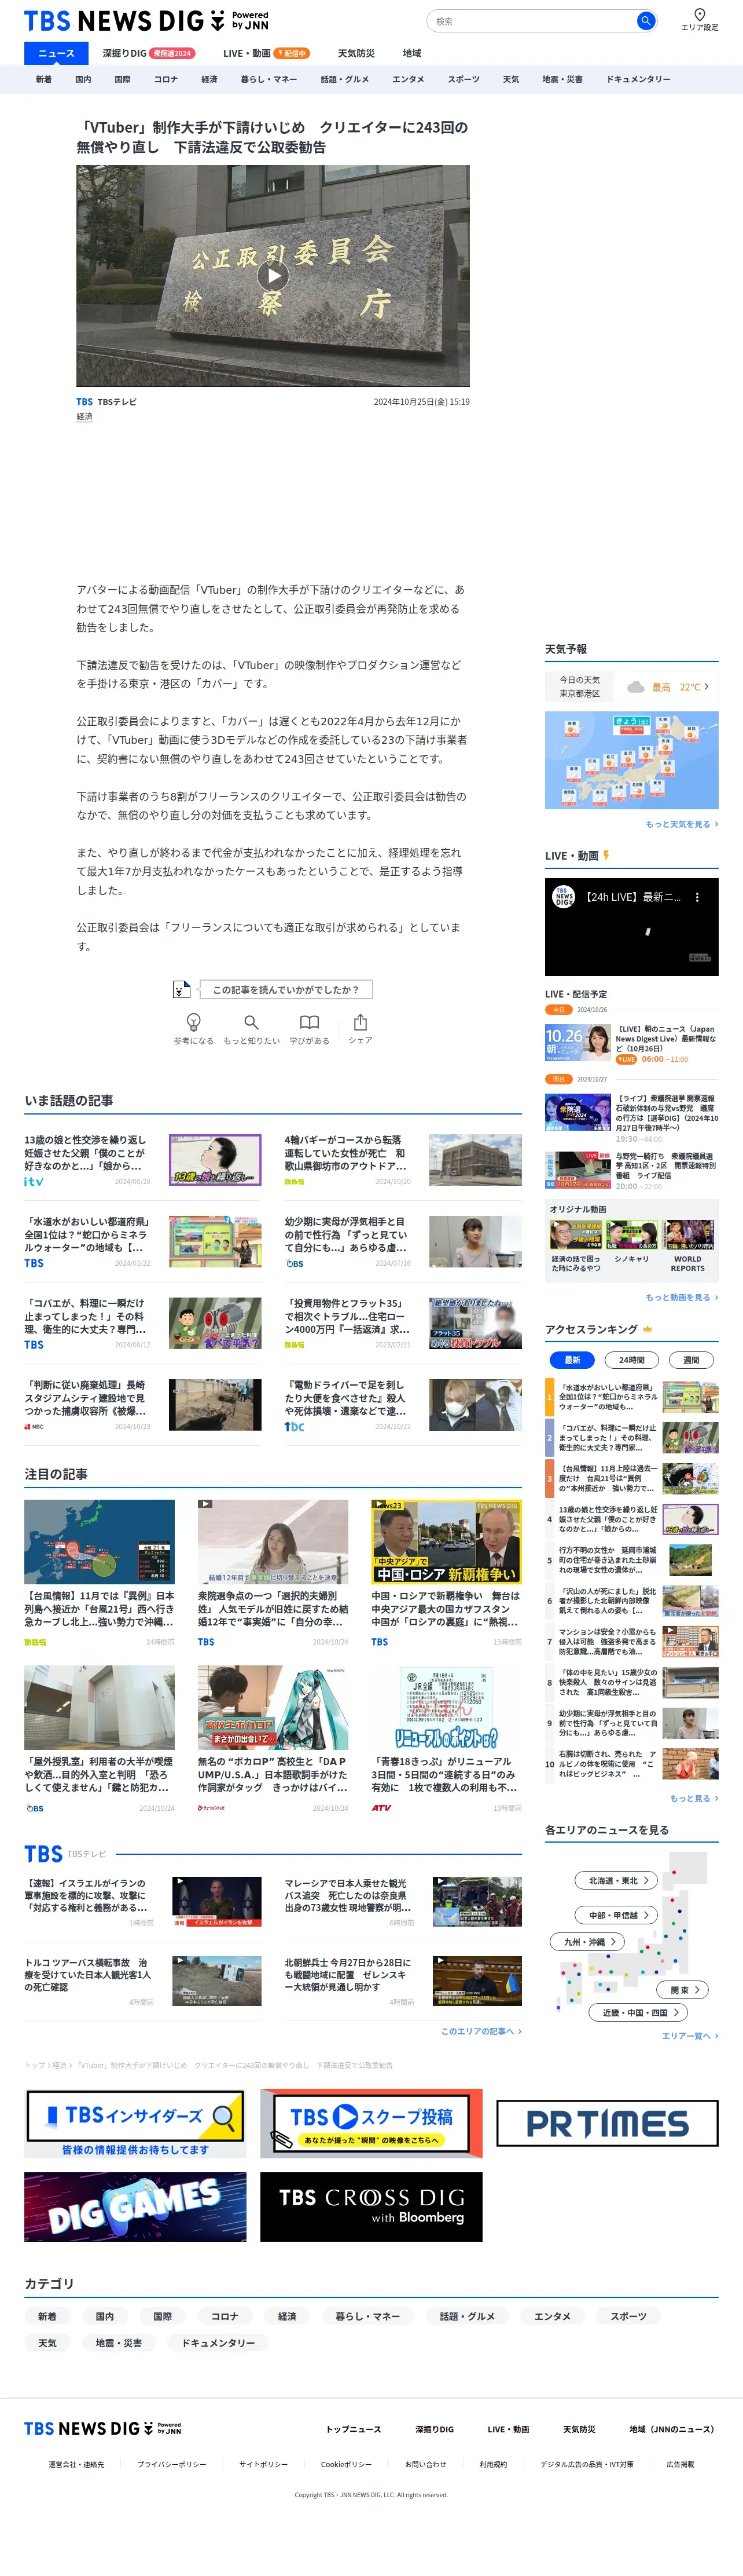Select the スポーツ footer category pill
The height and width of the screenshot is (2576, 743).
point(628,2316)
